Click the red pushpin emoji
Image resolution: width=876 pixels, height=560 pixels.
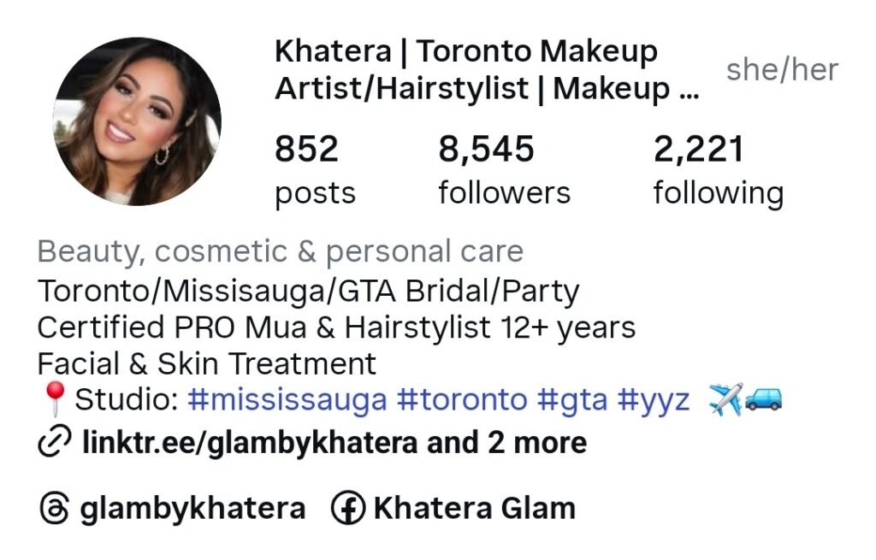(55, 398)
